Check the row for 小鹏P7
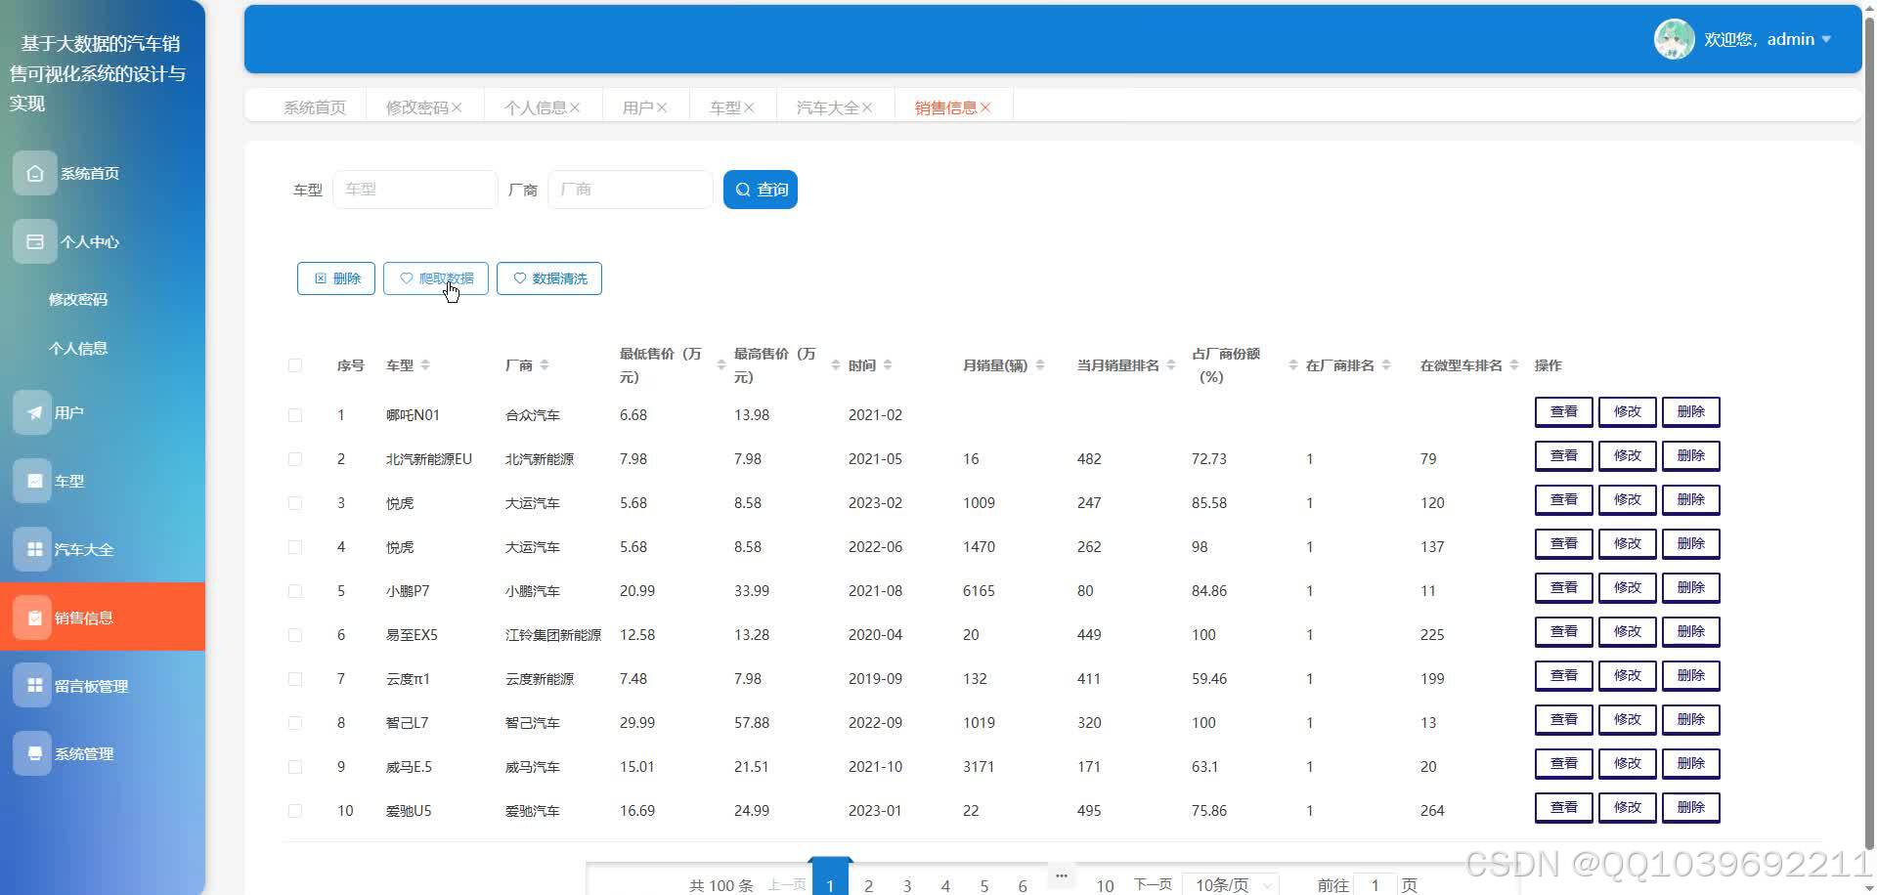Screen dimensions: 1877x895 pos(295,591)
